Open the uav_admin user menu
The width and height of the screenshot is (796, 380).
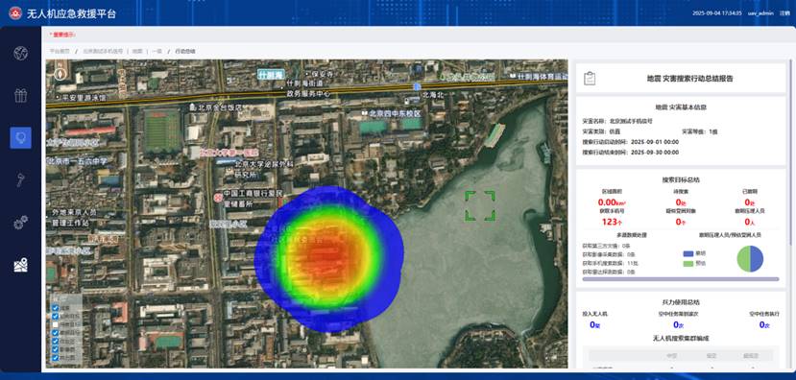point(760,13)
